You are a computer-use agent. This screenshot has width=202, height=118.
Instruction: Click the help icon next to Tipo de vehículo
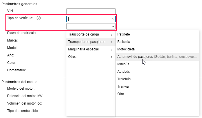pos(39,18)
